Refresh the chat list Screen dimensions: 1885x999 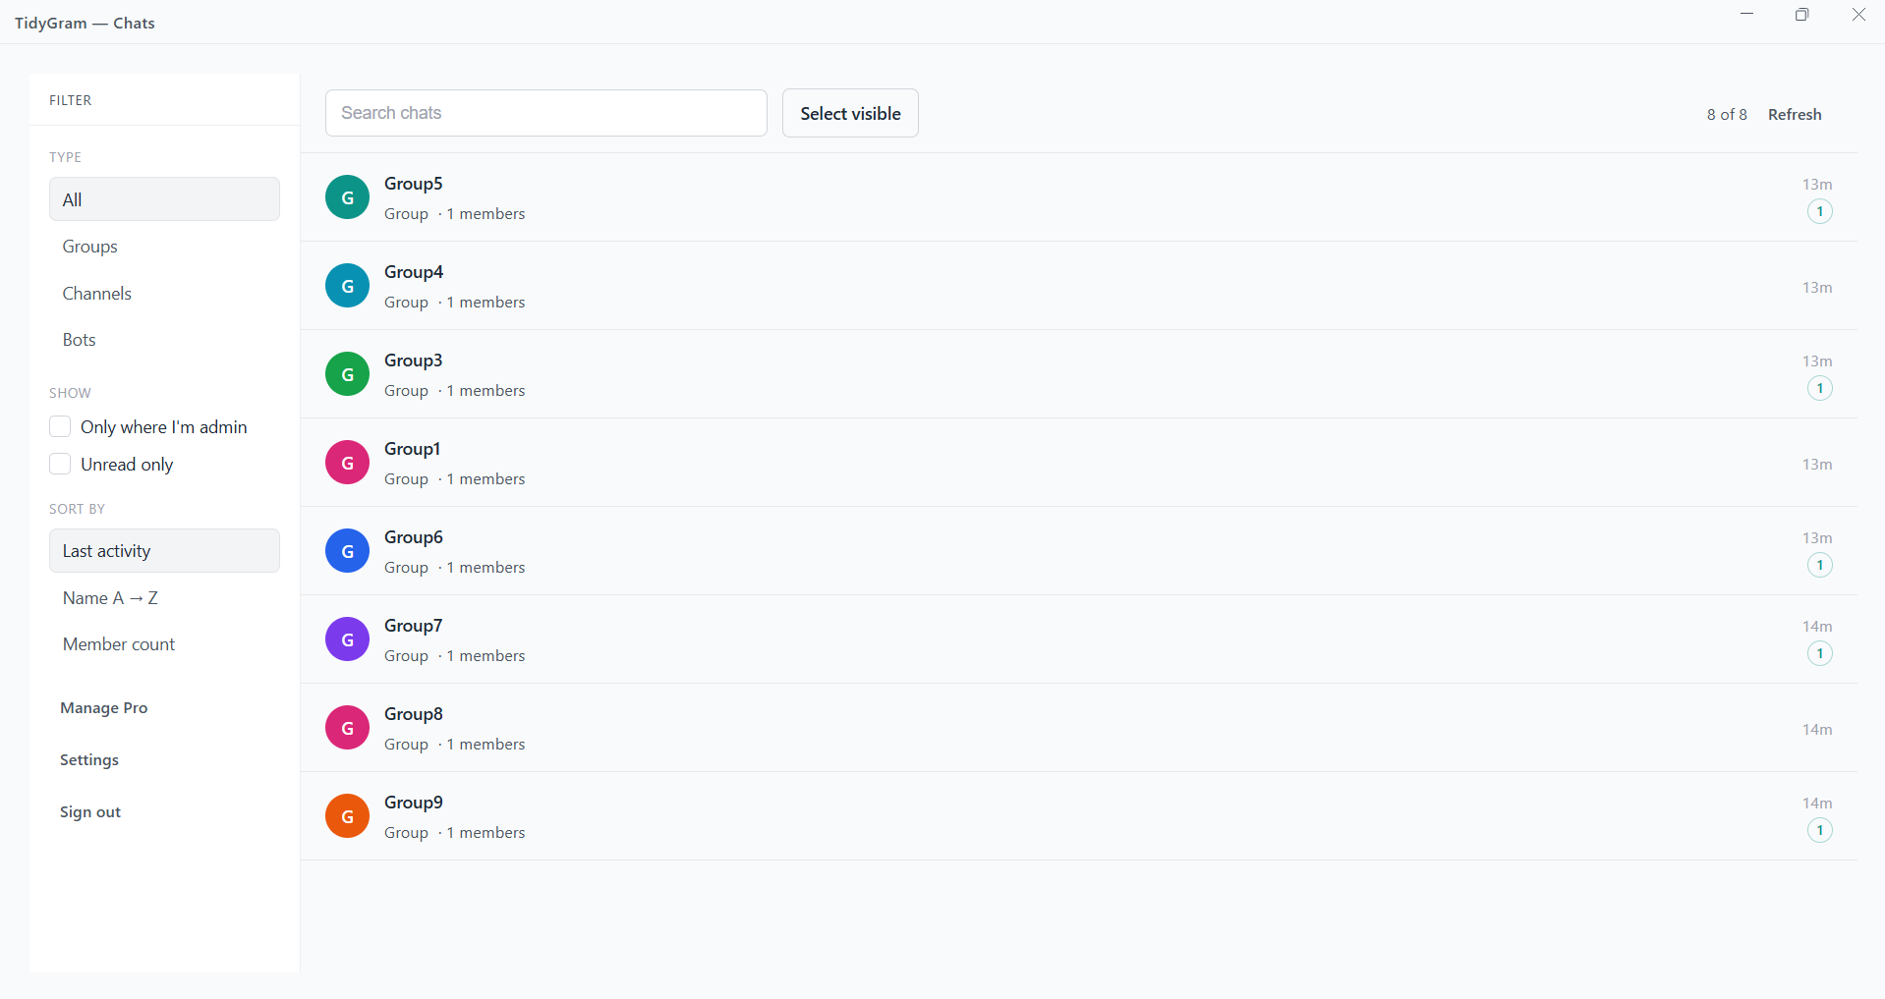(1795, 114)
